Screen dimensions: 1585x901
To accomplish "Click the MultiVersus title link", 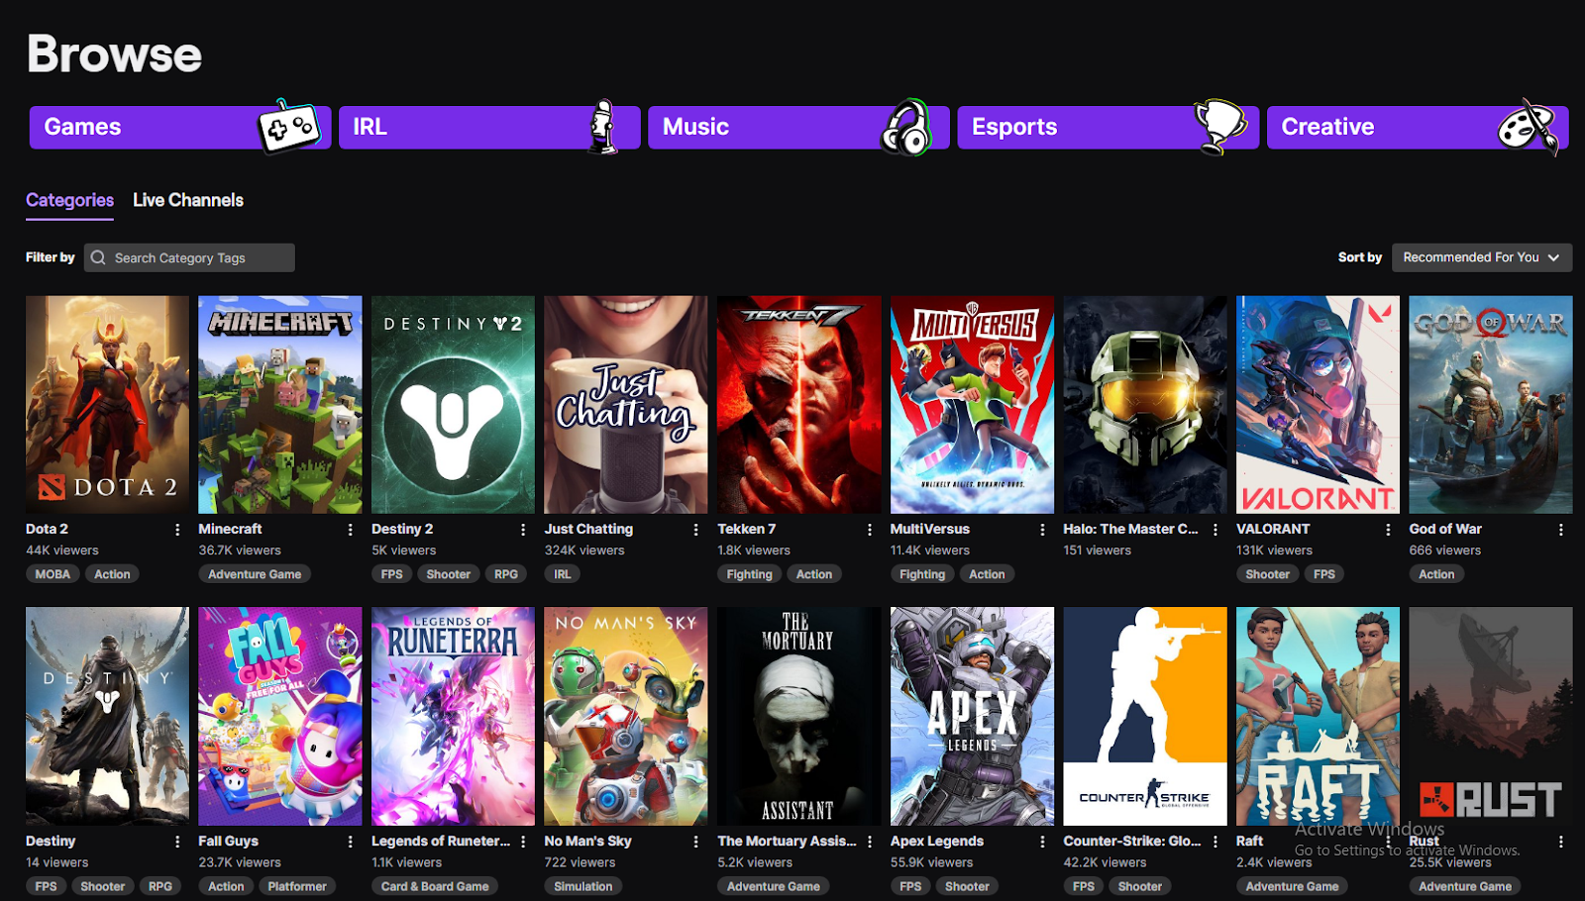I will tap(930, 530).
